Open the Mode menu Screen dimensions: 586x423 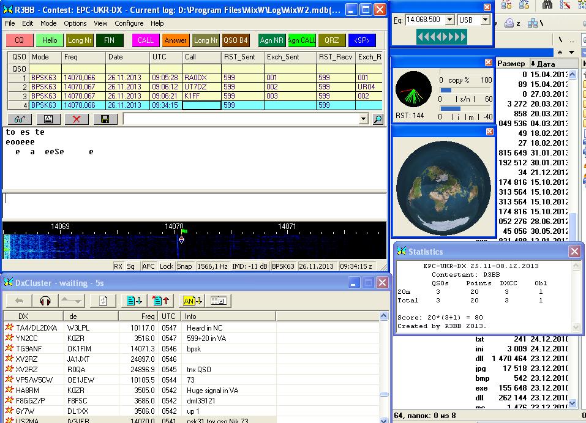[x=48, y=23]
